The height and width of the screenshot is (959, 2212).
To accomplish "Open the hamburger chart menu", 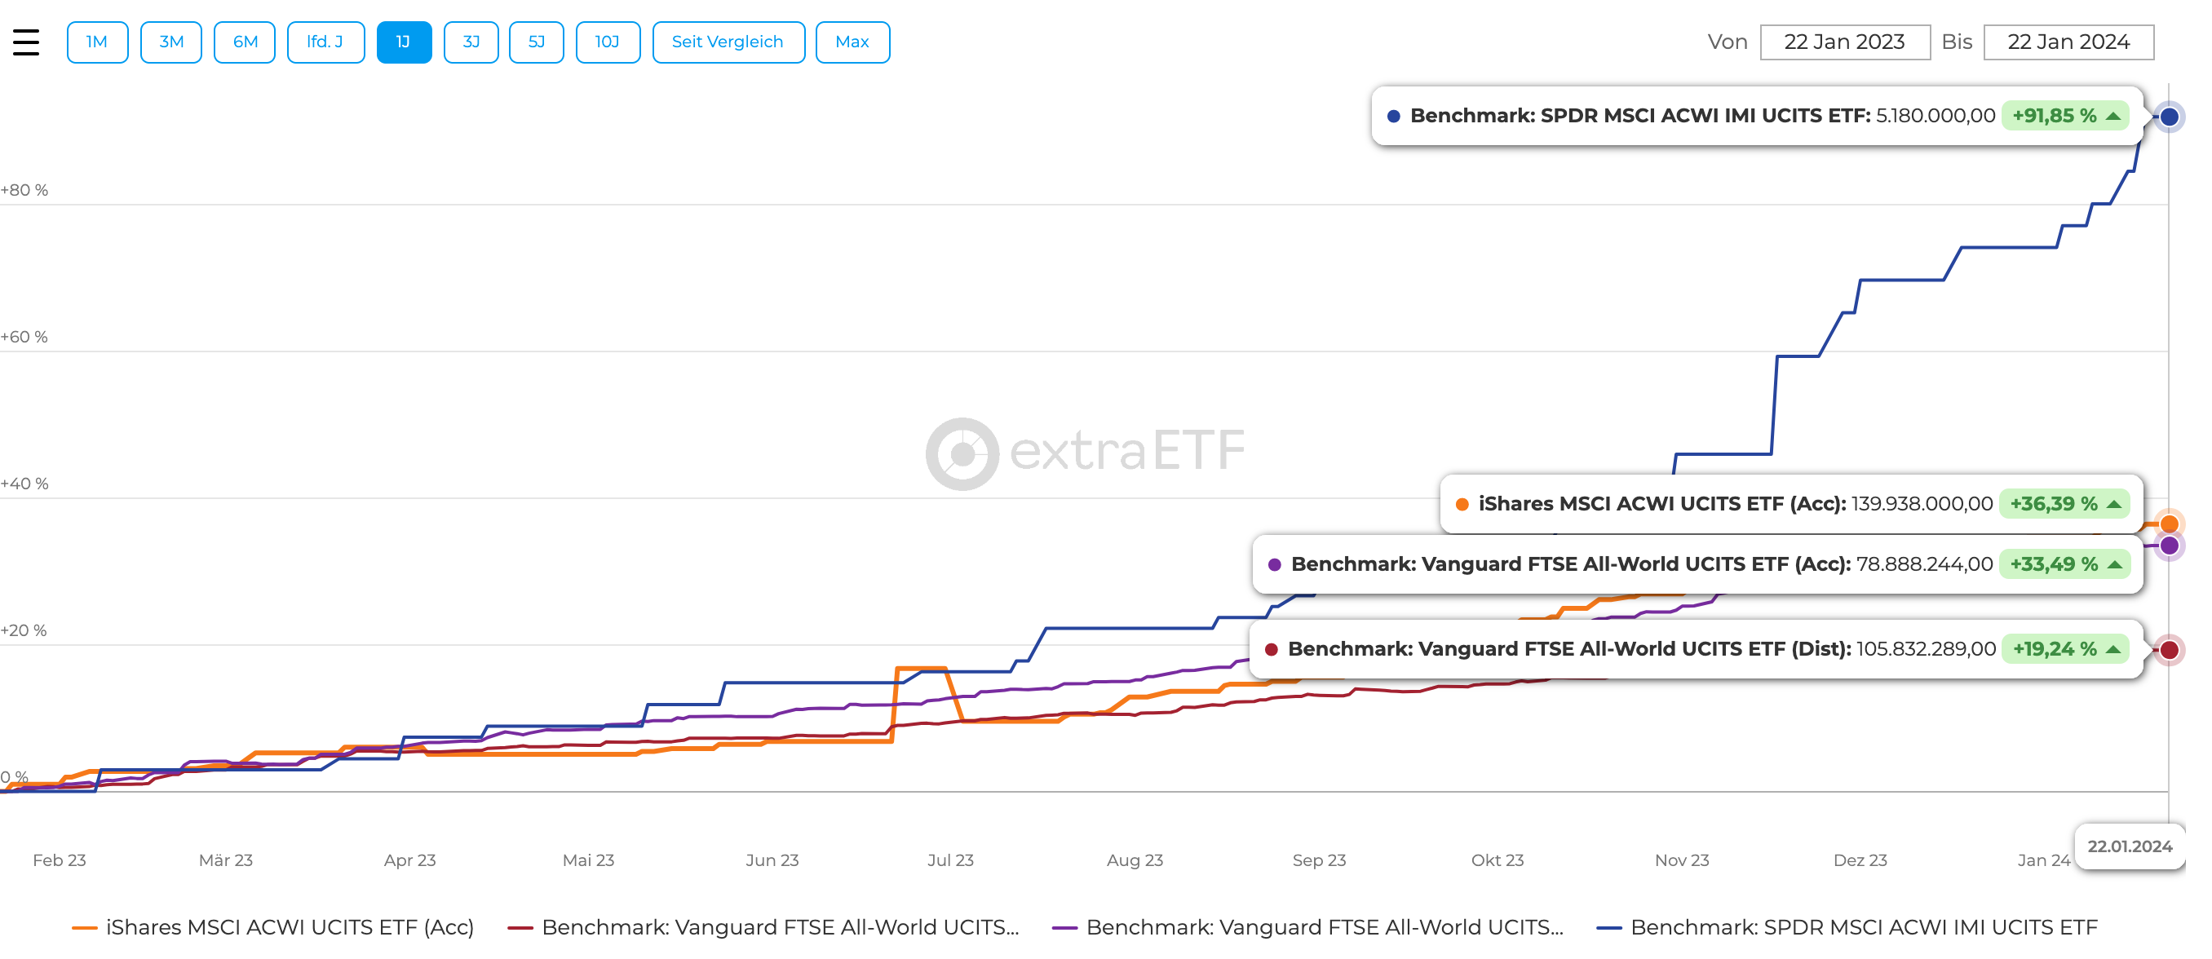I will (x=26, y=42).
